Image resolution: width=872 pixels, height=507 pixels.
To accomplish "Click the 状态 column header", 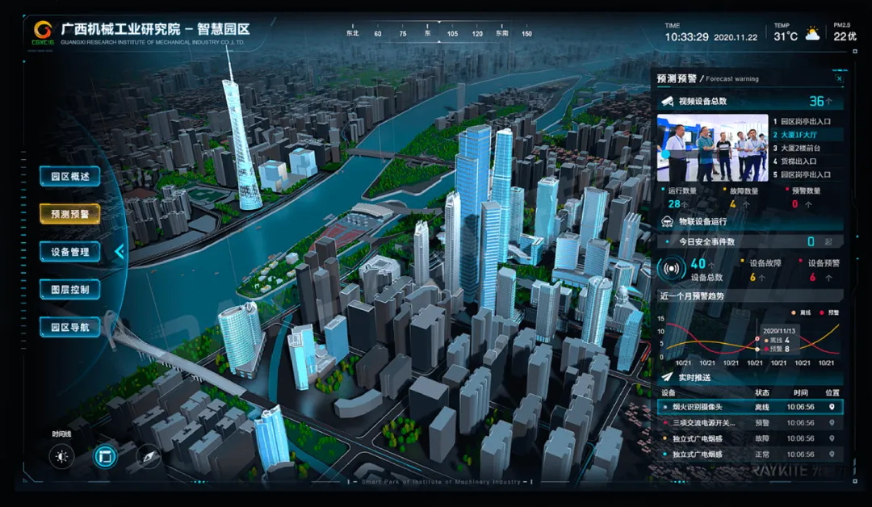I will pos(762,392).
